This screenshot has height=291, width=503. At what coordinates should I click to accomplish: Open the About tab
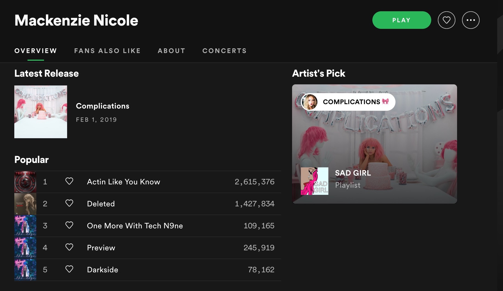(x=171, y=51)
